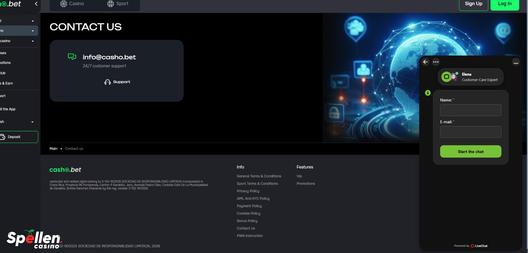528x253 pixels.
Task: Open the Sign Up form
Action: click(473, 4)
